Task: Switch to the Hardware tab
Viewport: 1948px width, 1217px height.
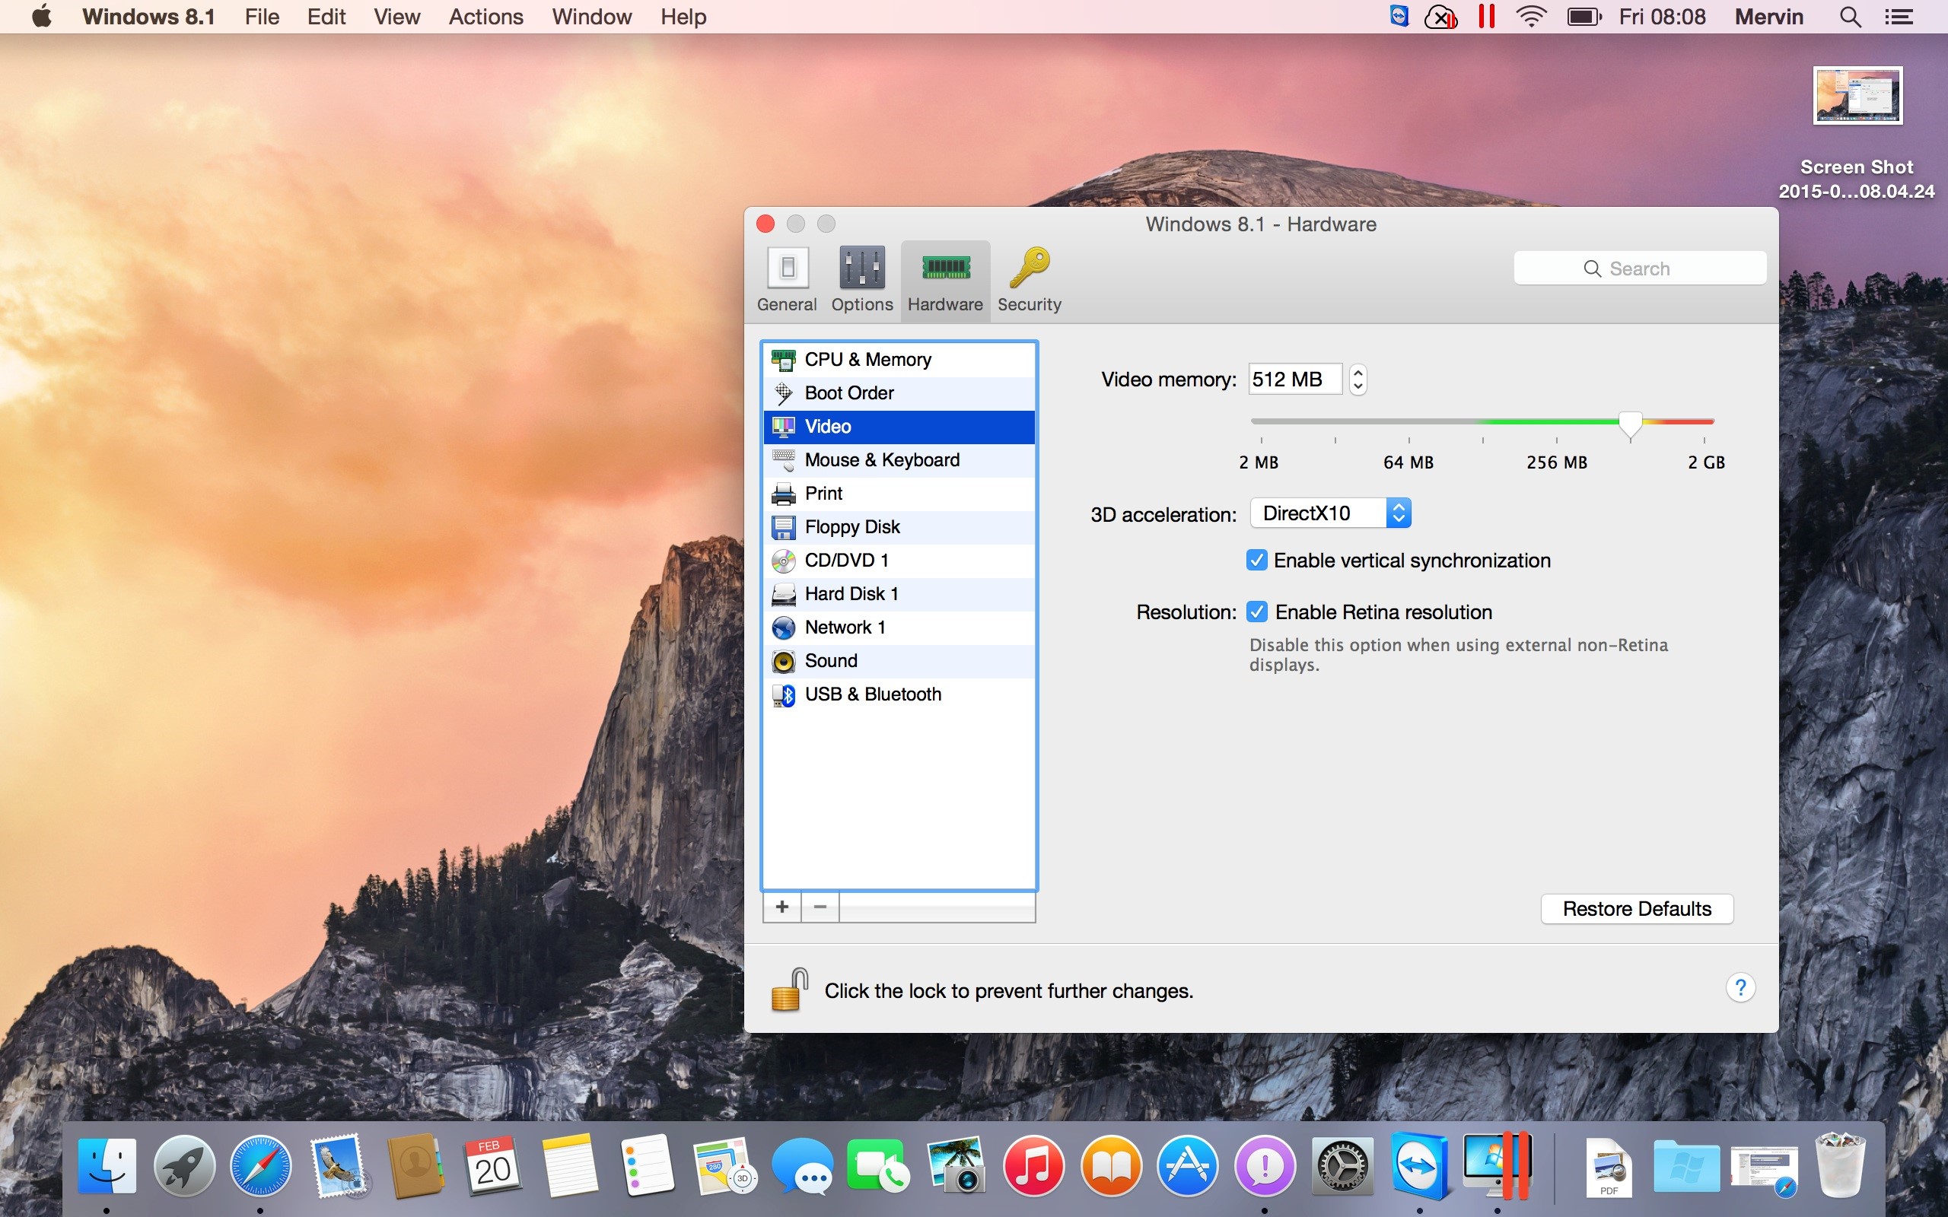Action: point(945,280)
